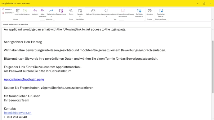
Task: Mark as Gelesen/Ungelesen envelope
Action: click(93, 12)
